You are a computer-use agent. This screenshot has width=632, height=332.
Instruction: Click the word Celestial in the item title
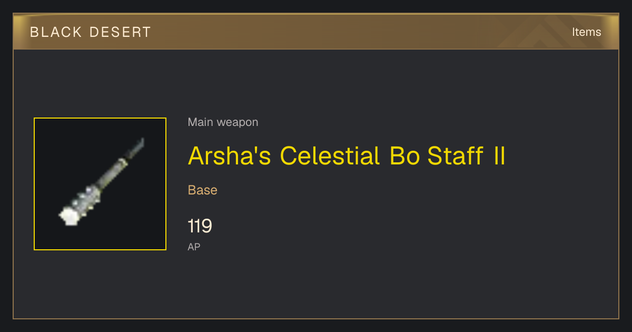coord(330,155)
